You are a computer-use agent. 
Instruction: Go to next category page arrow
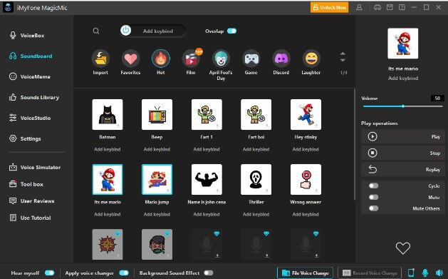343,60
